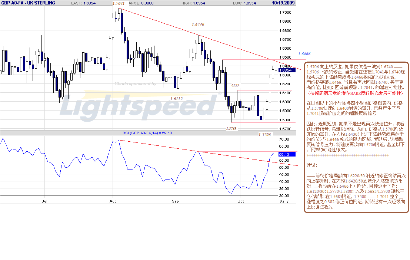Click the 10/19/2009 date in header
The image size is (410, 260).
point(283,3)
